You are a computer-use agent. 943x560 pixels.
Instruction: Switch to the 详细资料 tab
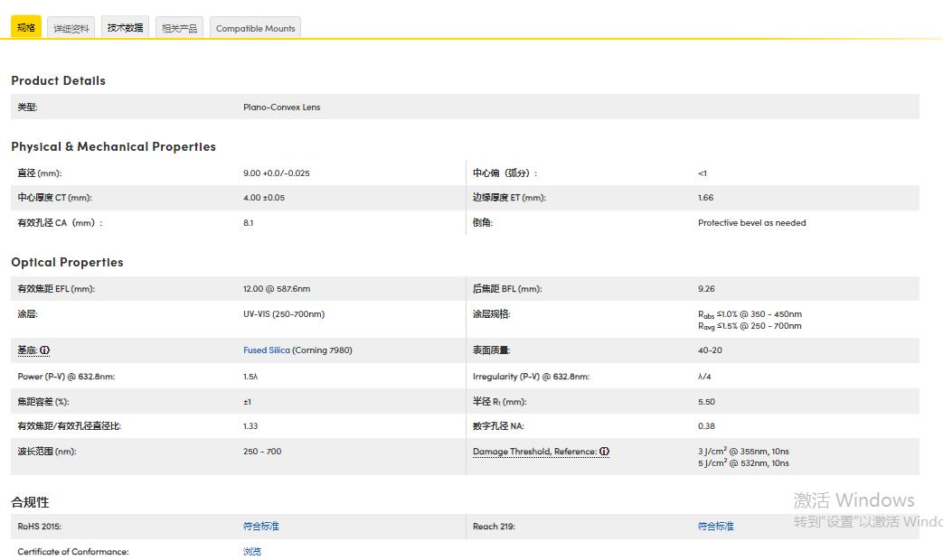click(71, 28)
